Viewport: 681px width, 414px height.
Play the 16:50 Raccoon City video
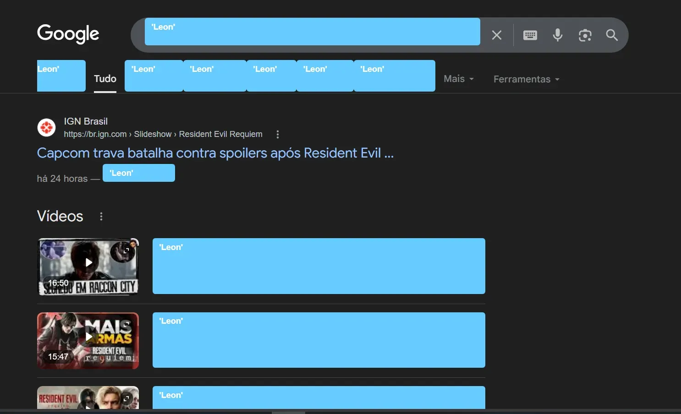tap(88, 263)
